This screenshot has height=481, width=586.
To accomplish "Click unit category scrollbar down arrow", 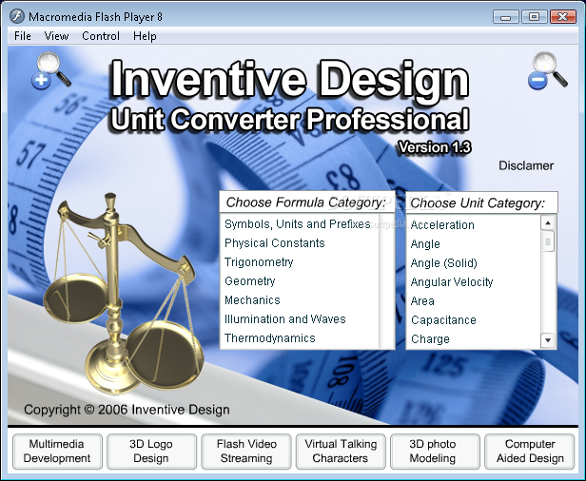I will [548, 340].
